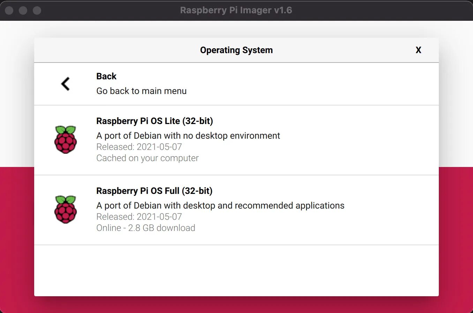The width and height of the screenshot is (473, 313).
Task: Choose Raspberry Pi OS Full (32-bit) title
Action: pyautogui.click(x=154, y=191)
